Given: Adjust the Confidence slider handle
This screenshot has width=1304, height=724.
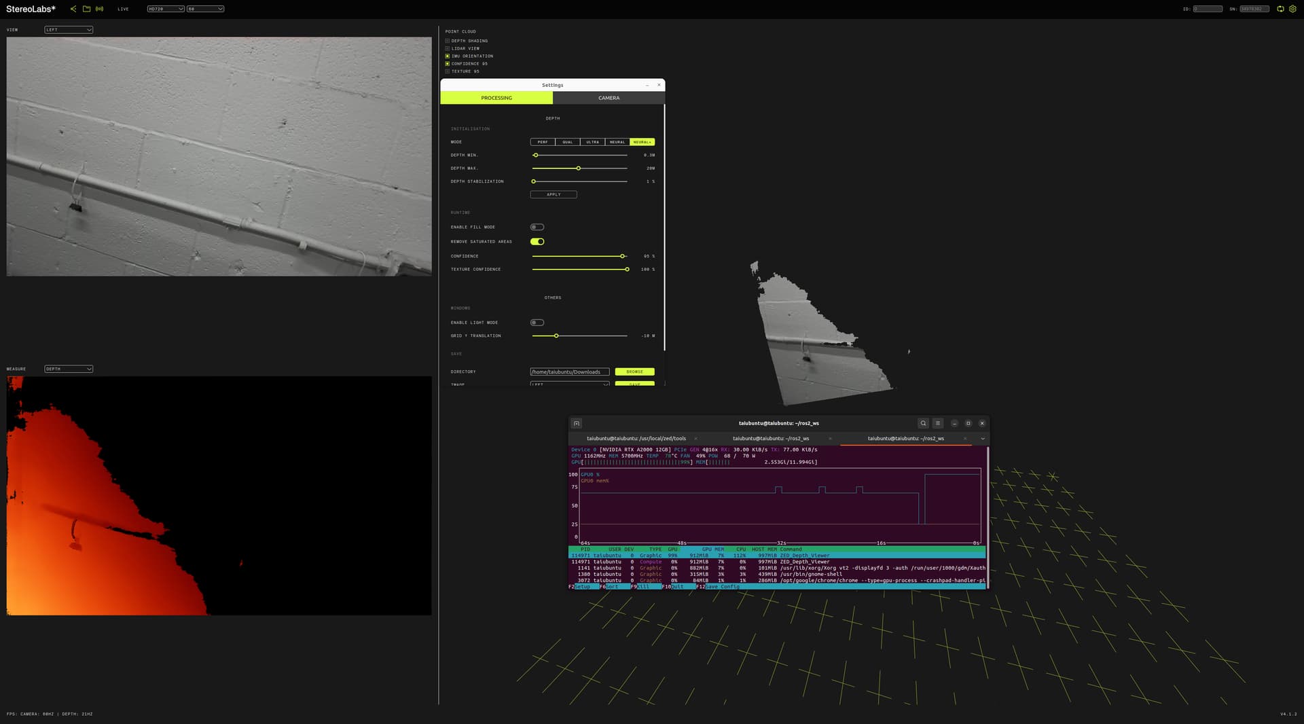Looking at the screenshot, I should point(622,256).
